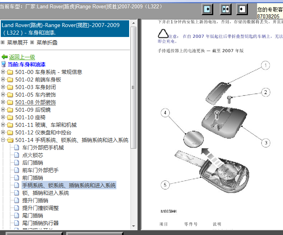
Task: Click the 501-10 folder icon
Action: coord(10,117)
